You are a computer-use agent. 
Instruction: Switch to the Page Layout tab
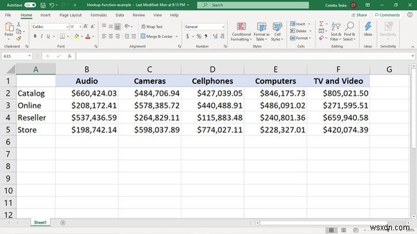pos(71,15)
